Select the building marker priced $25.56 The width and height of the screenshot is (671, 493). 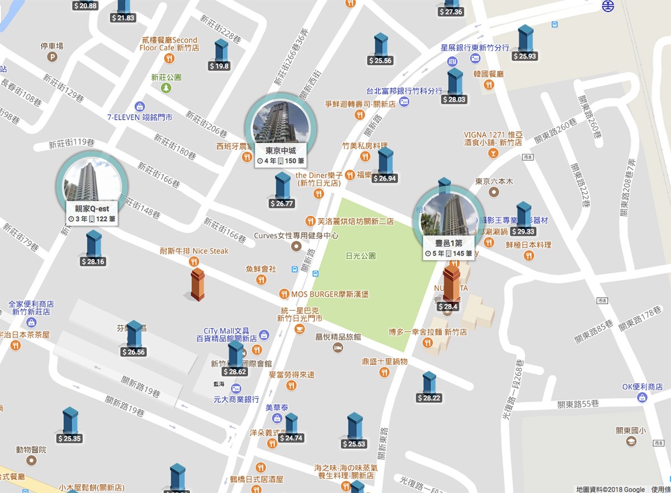coord(380,49)
